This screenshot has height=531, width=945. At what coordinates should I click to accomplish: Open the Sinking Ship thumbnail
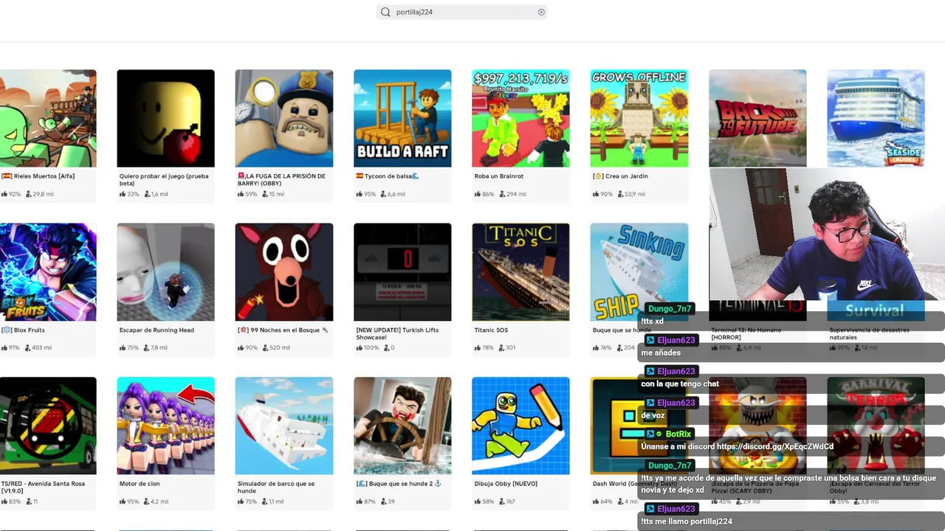pos(639,272)
